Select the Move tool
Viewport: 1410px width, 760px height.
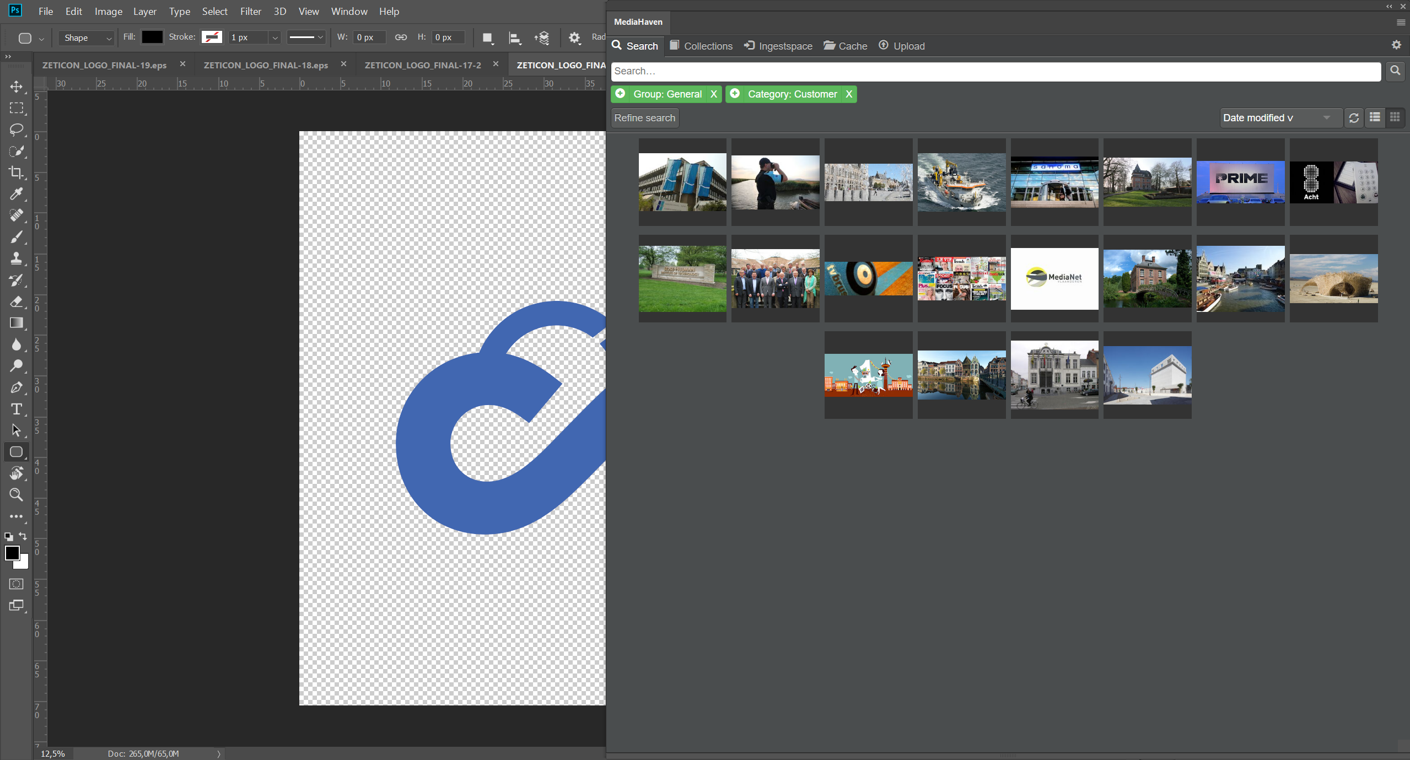pyautogui.click(x=16, y=87)
